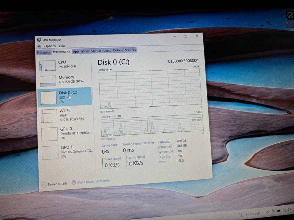Open the View menu
This screenshot has height=220, width=294.
[62, 46]
